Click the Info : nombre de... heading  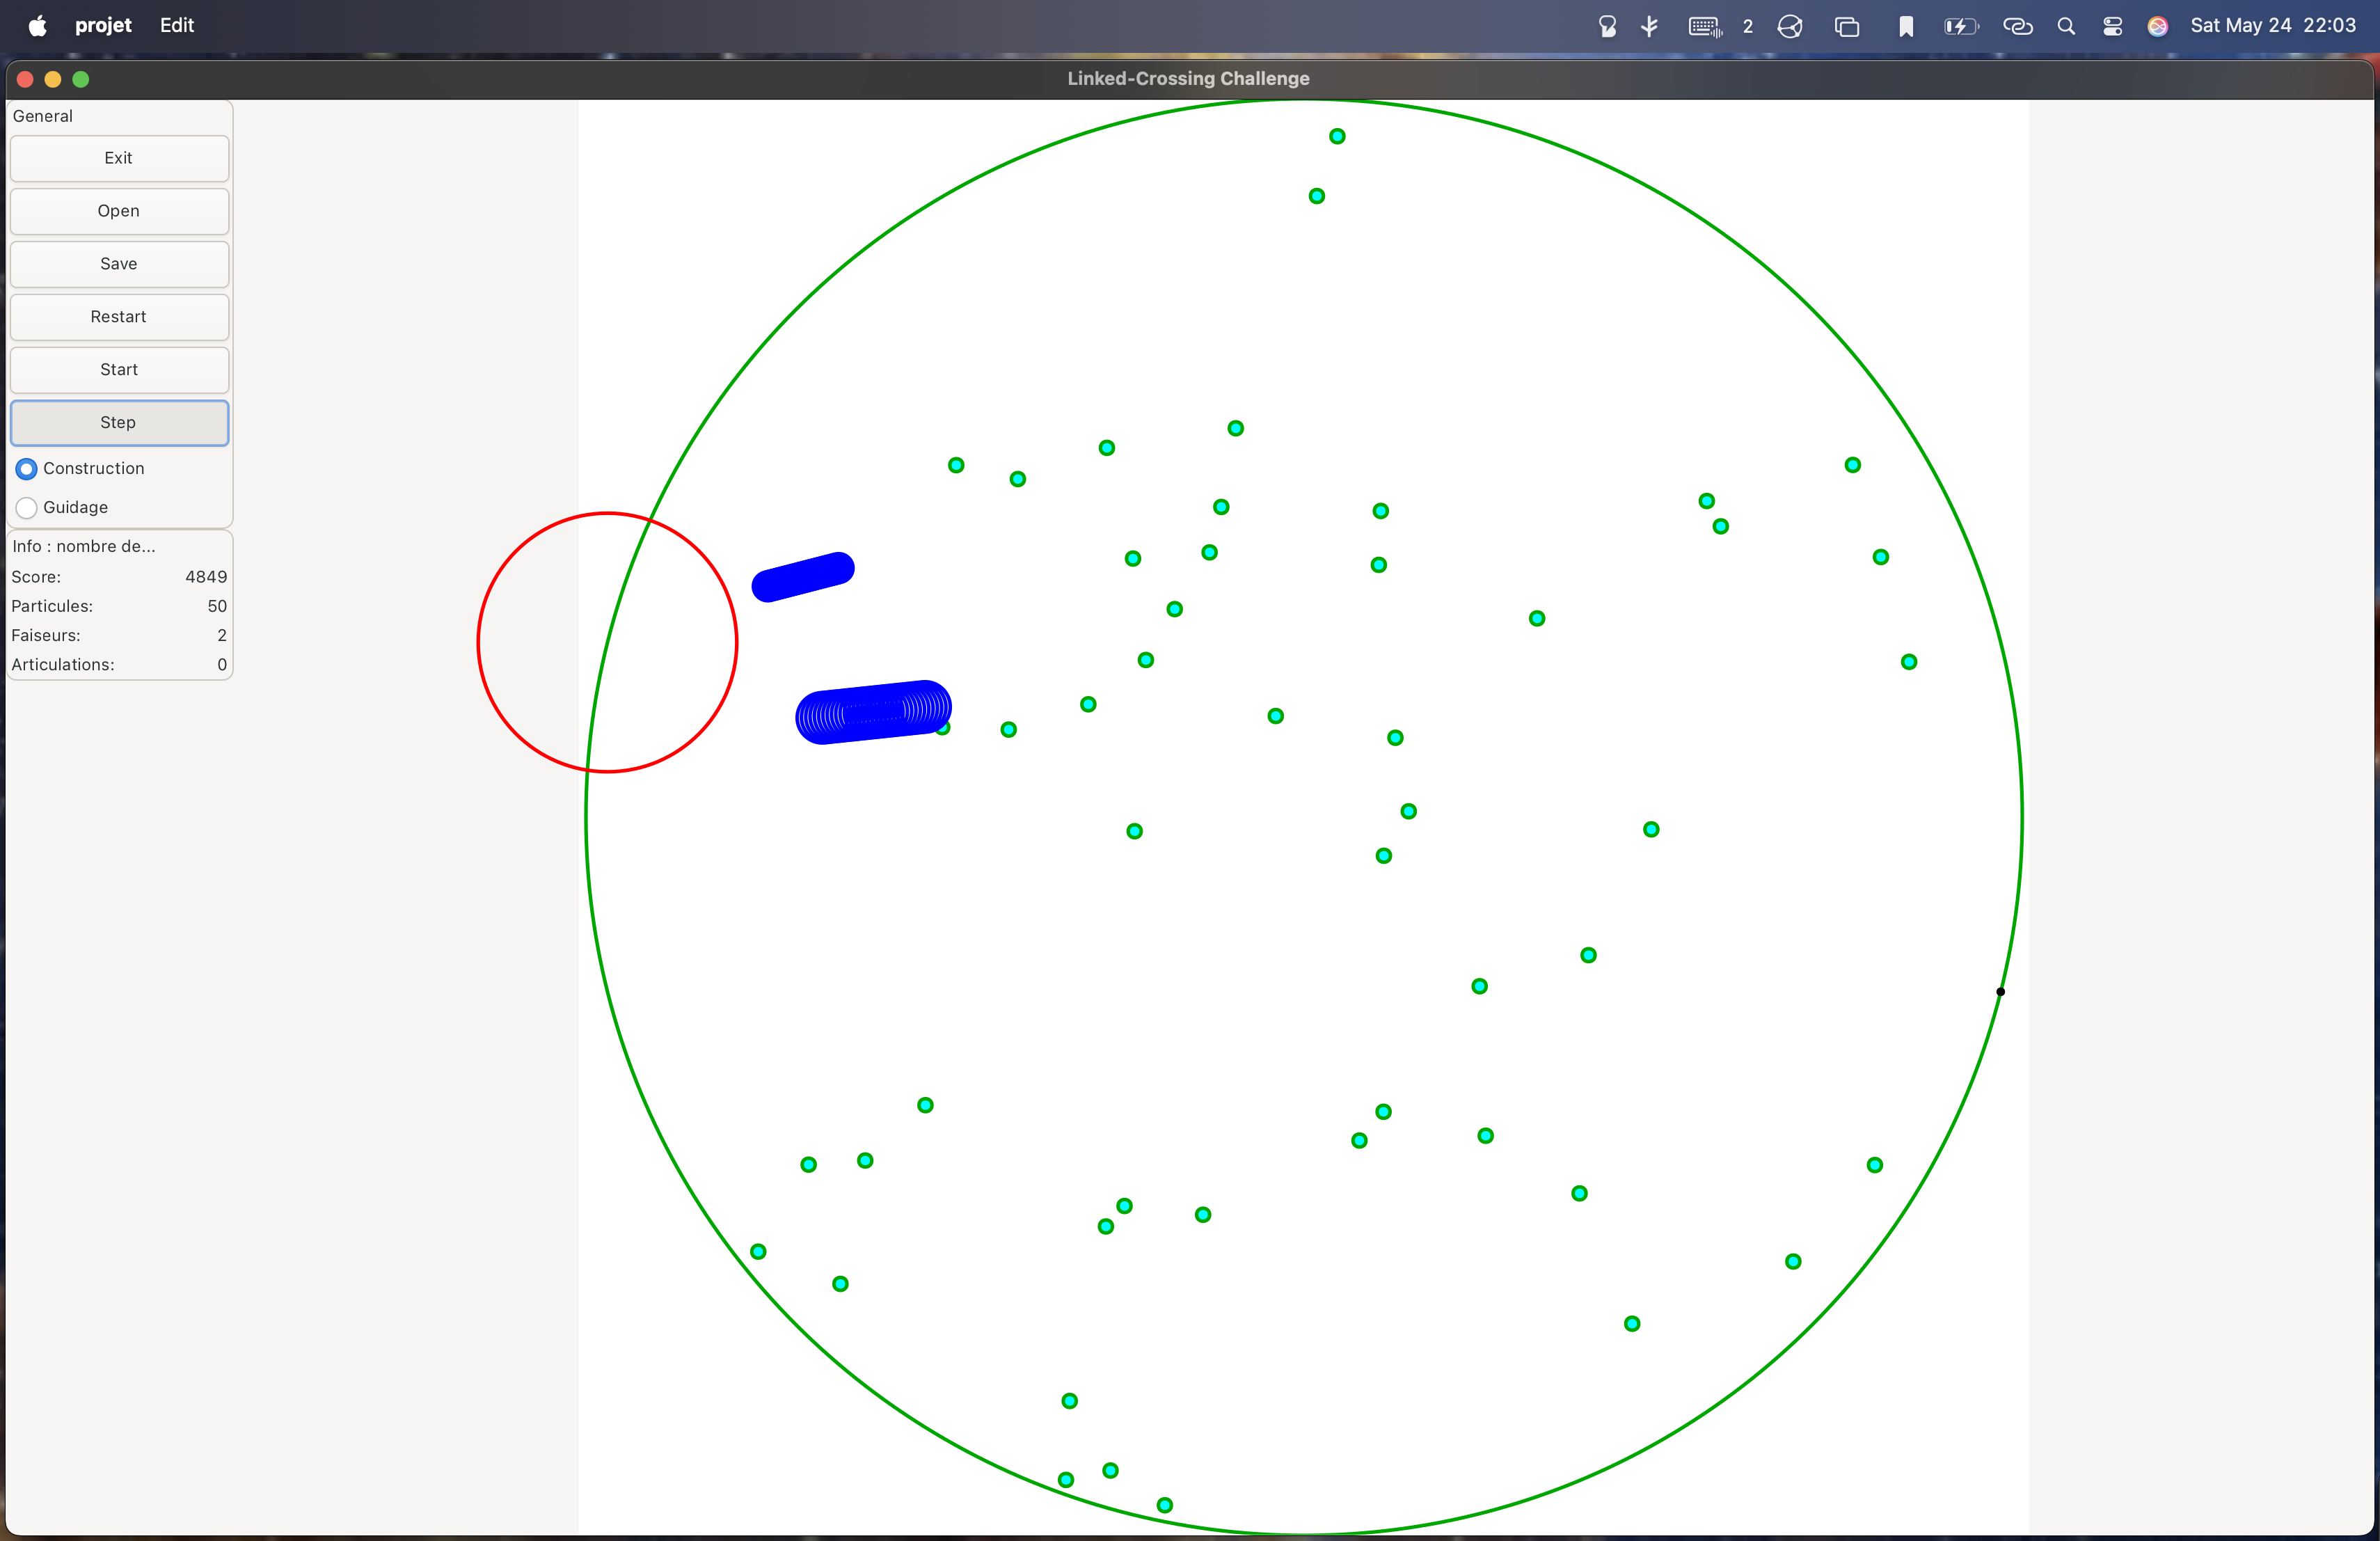click(84, 546)
